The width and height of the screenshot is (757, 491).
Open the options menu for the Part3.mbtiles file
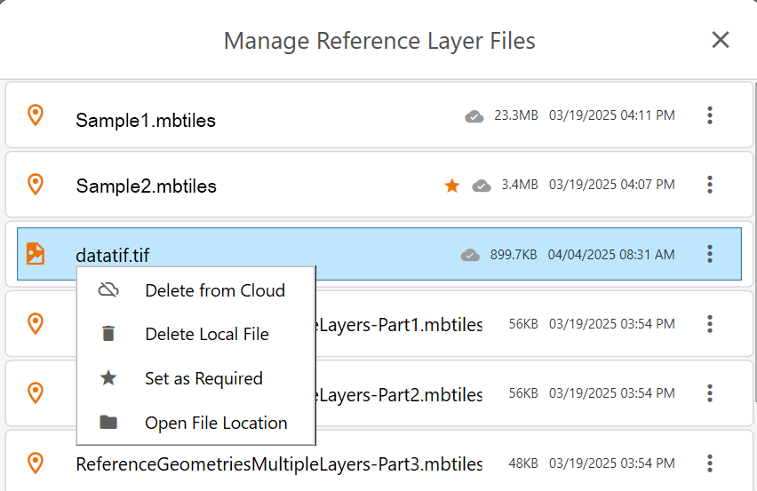click(709, 463)
